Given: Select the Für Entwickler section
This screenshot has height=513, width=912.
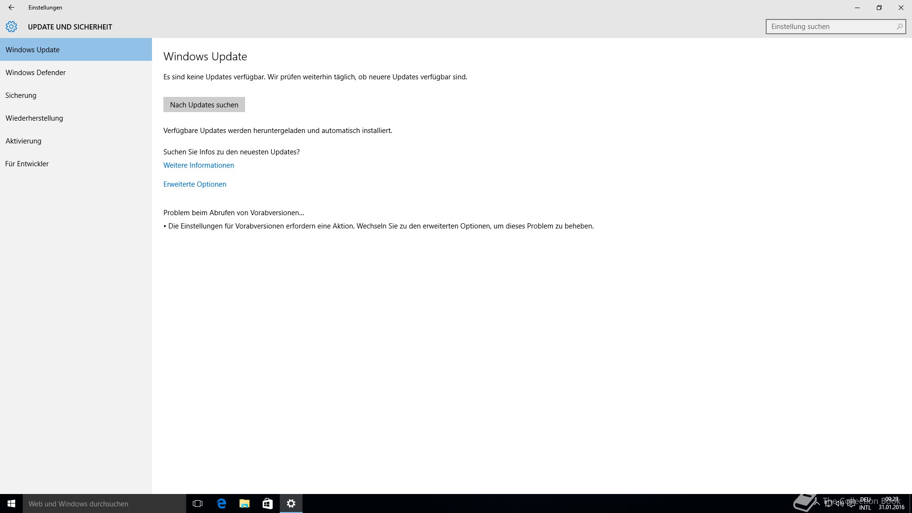Looking at the screenshot, I should [x=76, y=163].
